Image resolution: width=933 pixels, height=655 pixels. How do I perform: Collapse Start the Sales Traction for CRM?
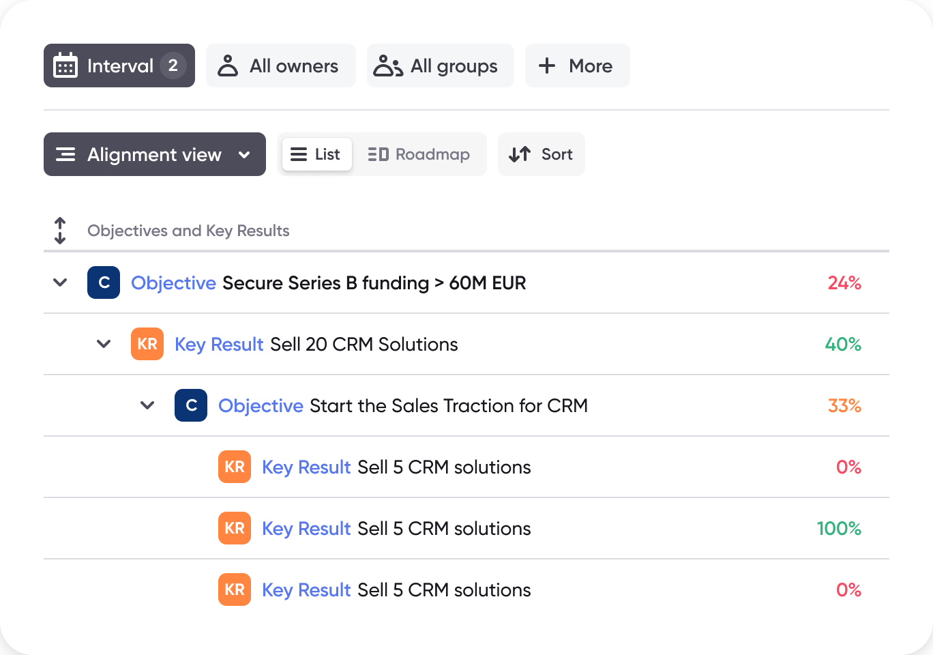147,405
